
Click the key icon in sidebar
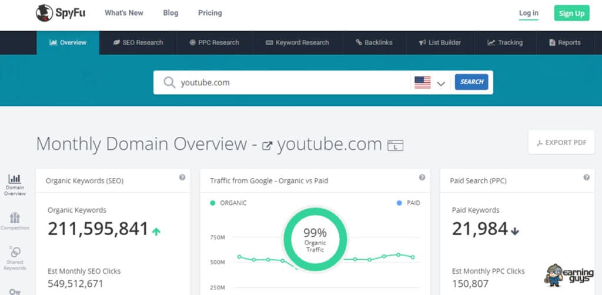click(x=15, y=291)
